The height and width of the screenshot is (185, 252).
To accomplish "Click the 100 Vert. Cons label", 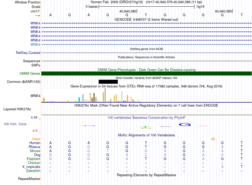I will pos(15,124).
